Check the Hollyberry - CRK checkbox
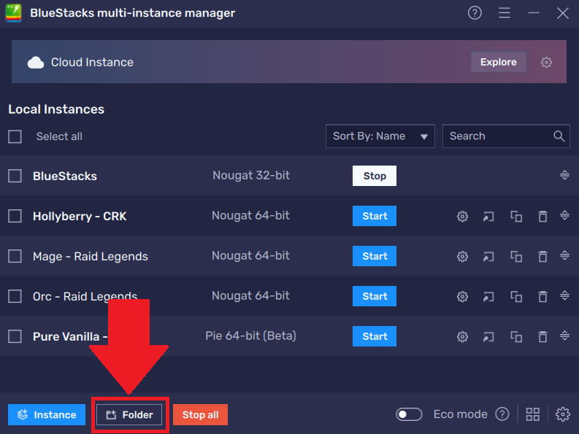 (x=15, y=216)
